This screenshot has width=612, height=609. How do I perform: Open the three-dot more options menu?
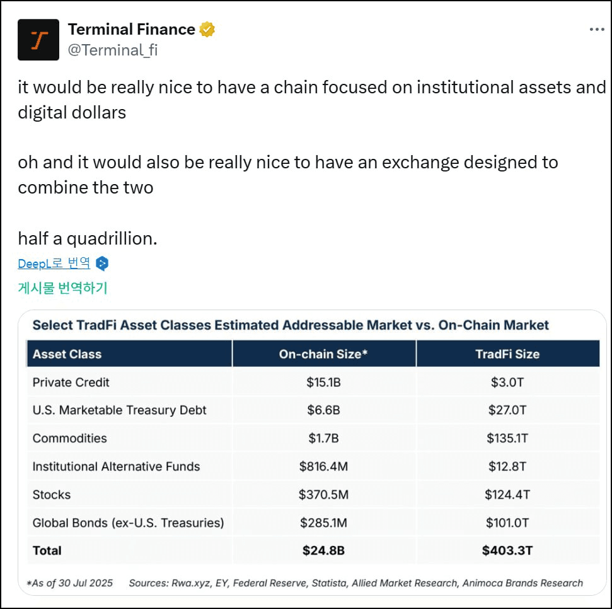[x=597, y=29]
